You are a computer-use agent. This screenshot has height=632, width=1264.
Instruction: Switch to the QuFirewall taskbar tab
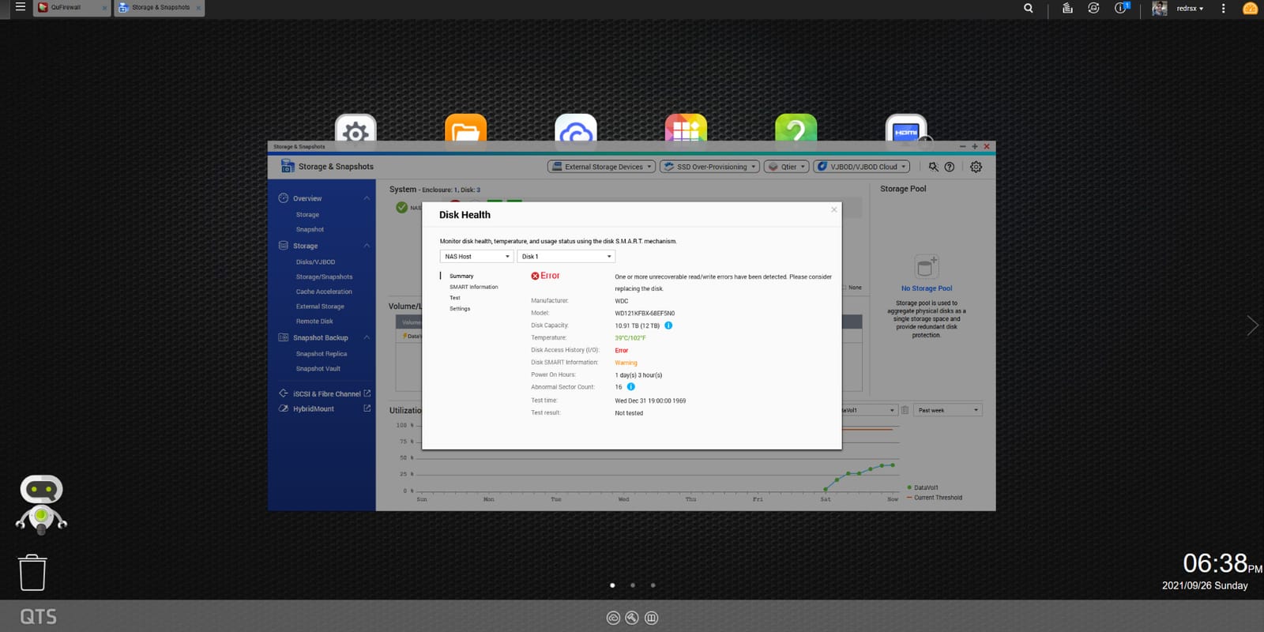coord(71,8)
